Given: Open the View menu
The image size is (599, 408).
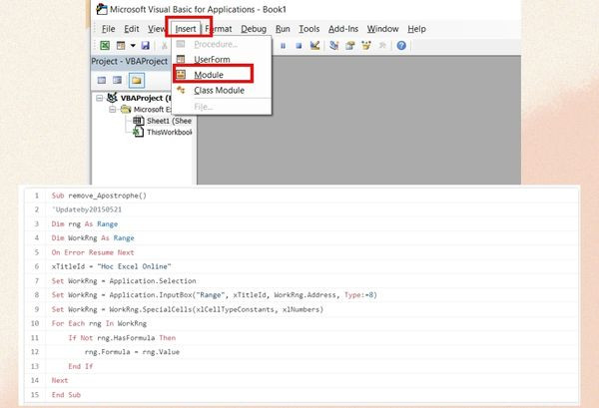Looking at the screenshot, I should tap(157, 29).
